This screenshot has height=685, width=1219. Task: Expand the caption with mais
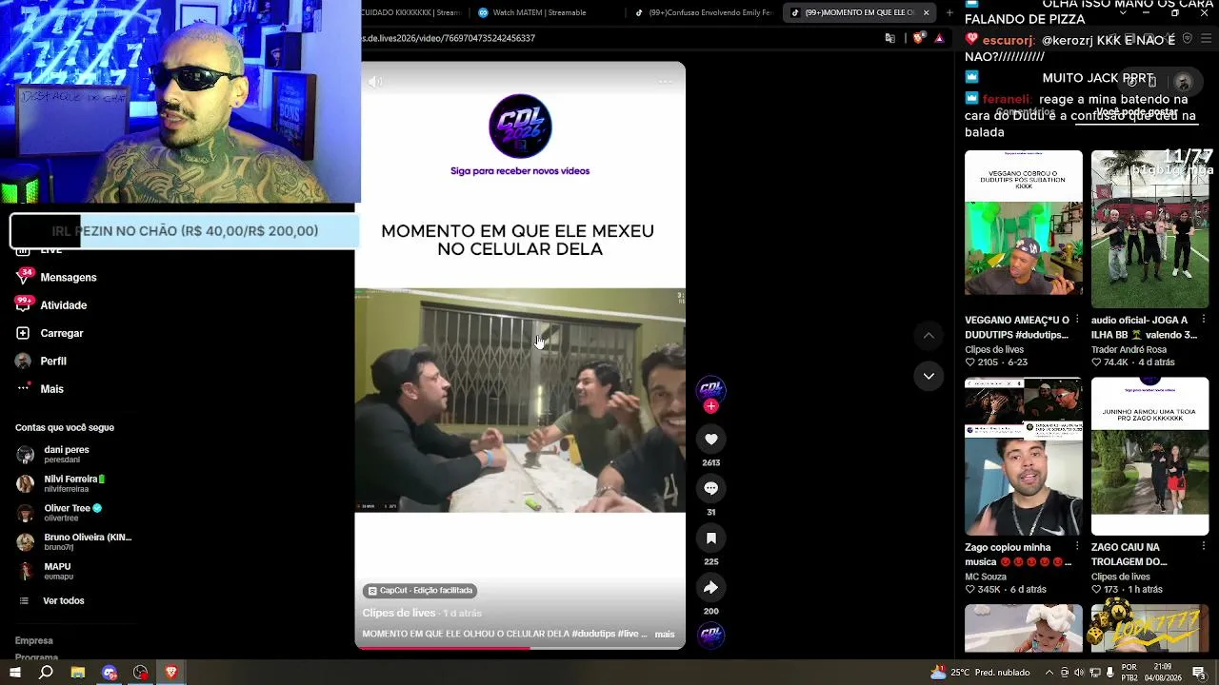665,635
